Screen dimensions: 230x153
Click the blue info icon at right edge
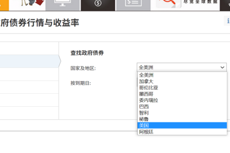[228, 22]
